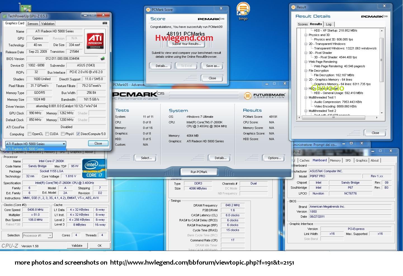Click the HDD - XP Startup result row
Viewport: 403px width, 276px height.
click(335, 30)
